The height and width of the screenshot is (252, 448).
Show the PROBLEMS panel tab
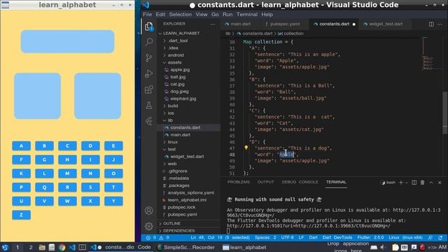(239, 182)
